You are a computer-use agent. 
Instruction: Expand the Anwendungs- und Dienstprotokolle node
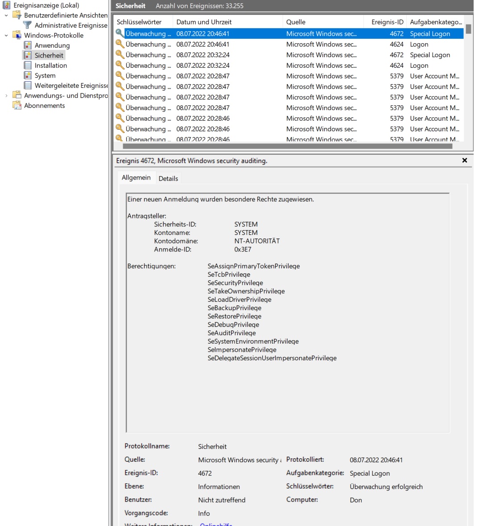click(6, 95)
